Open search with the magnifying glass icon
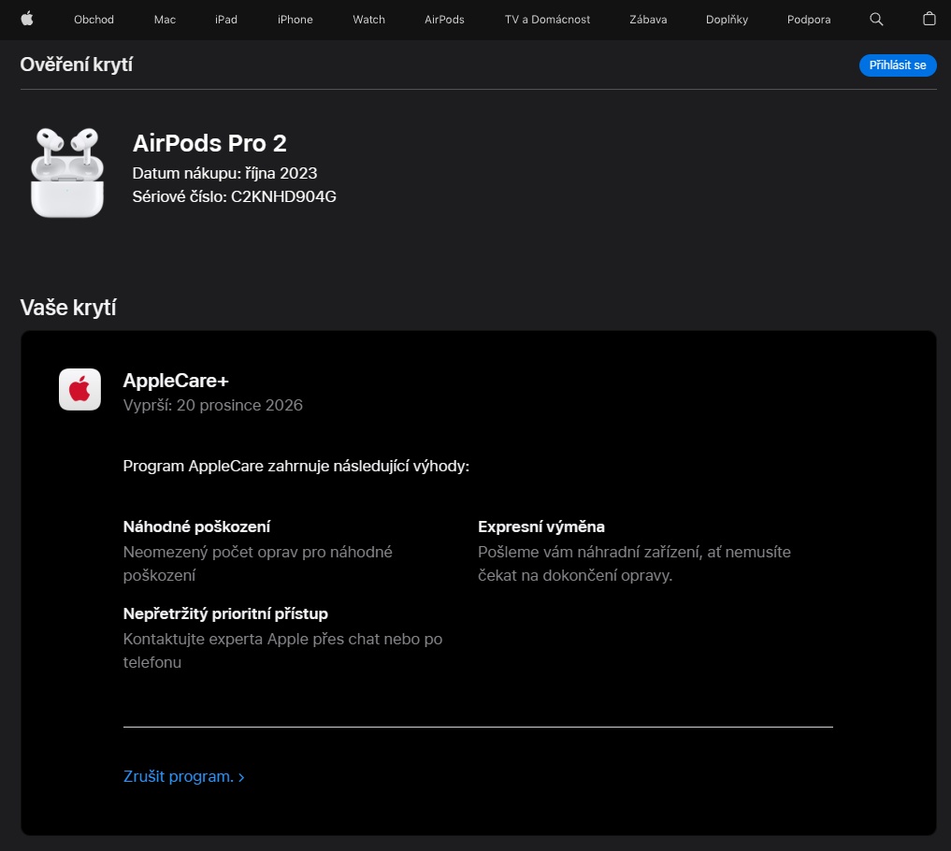The image size is (951, 851). pos(876,19)
